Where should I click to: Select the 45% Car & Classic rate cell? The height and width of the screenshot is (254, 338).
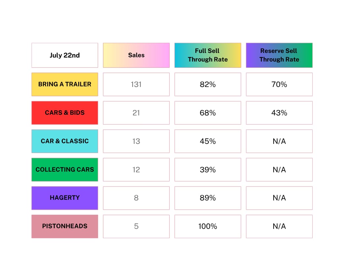click(208, 141)
